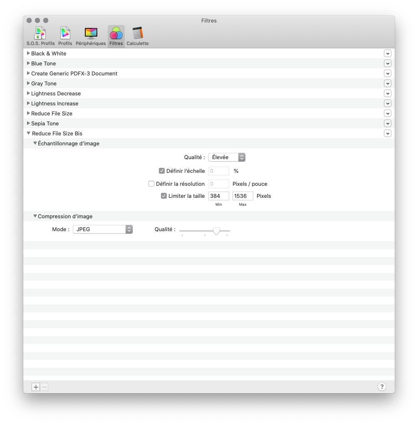The height and width of the screenshot is (424, 418).
Task: Open action menu for Create Generic PDFX-3 Document
Action: coord(388,74)
